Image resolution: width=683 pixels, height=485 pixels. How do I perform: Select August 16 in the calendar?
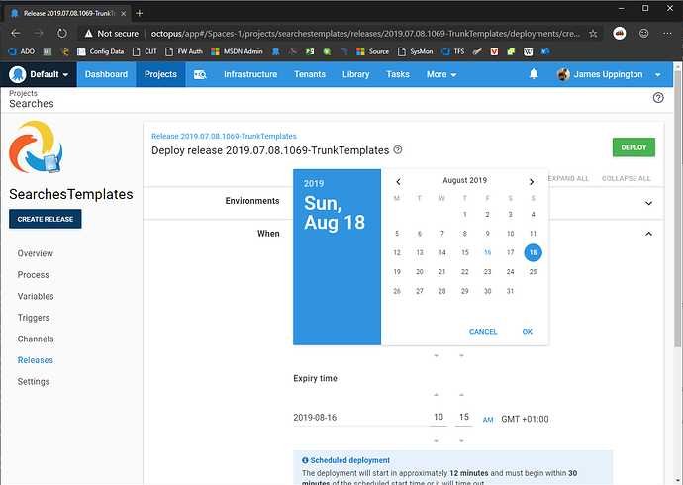(487, 252)
